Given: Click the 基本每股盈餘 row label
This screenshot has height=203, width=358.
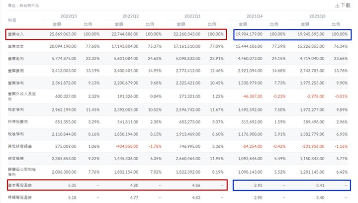Looking at the screenshot, I should coord(20,185).
